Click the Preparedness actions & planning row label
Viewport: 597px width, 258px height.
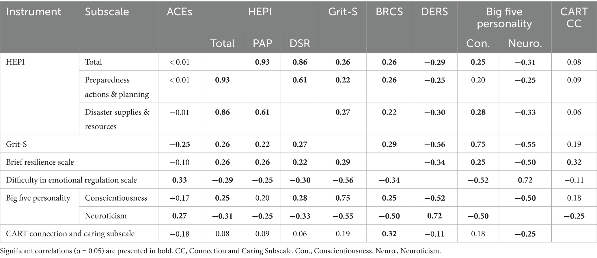117,87
